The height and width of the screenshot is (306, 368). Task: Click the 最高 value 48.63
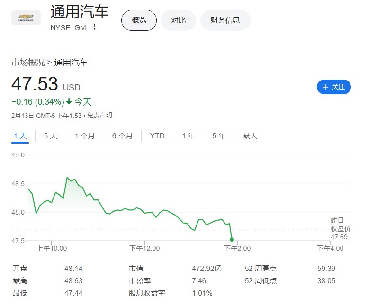tap(73, 280)
